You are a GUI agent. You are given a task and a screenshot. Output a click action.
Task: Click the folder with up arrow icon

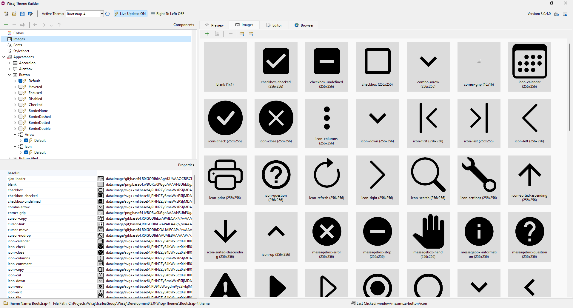click(x=251, y=34)
